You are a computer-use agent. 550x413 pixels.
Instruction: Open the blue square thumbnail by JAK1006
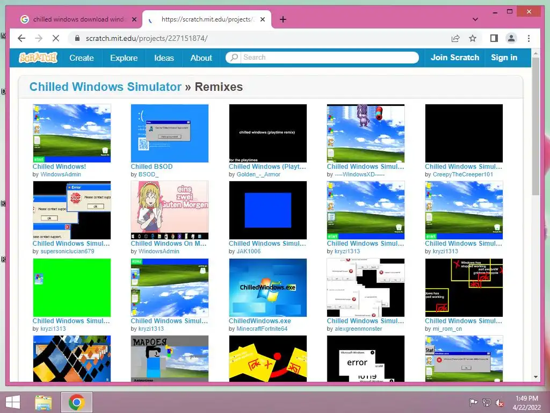tap(267, 210)
